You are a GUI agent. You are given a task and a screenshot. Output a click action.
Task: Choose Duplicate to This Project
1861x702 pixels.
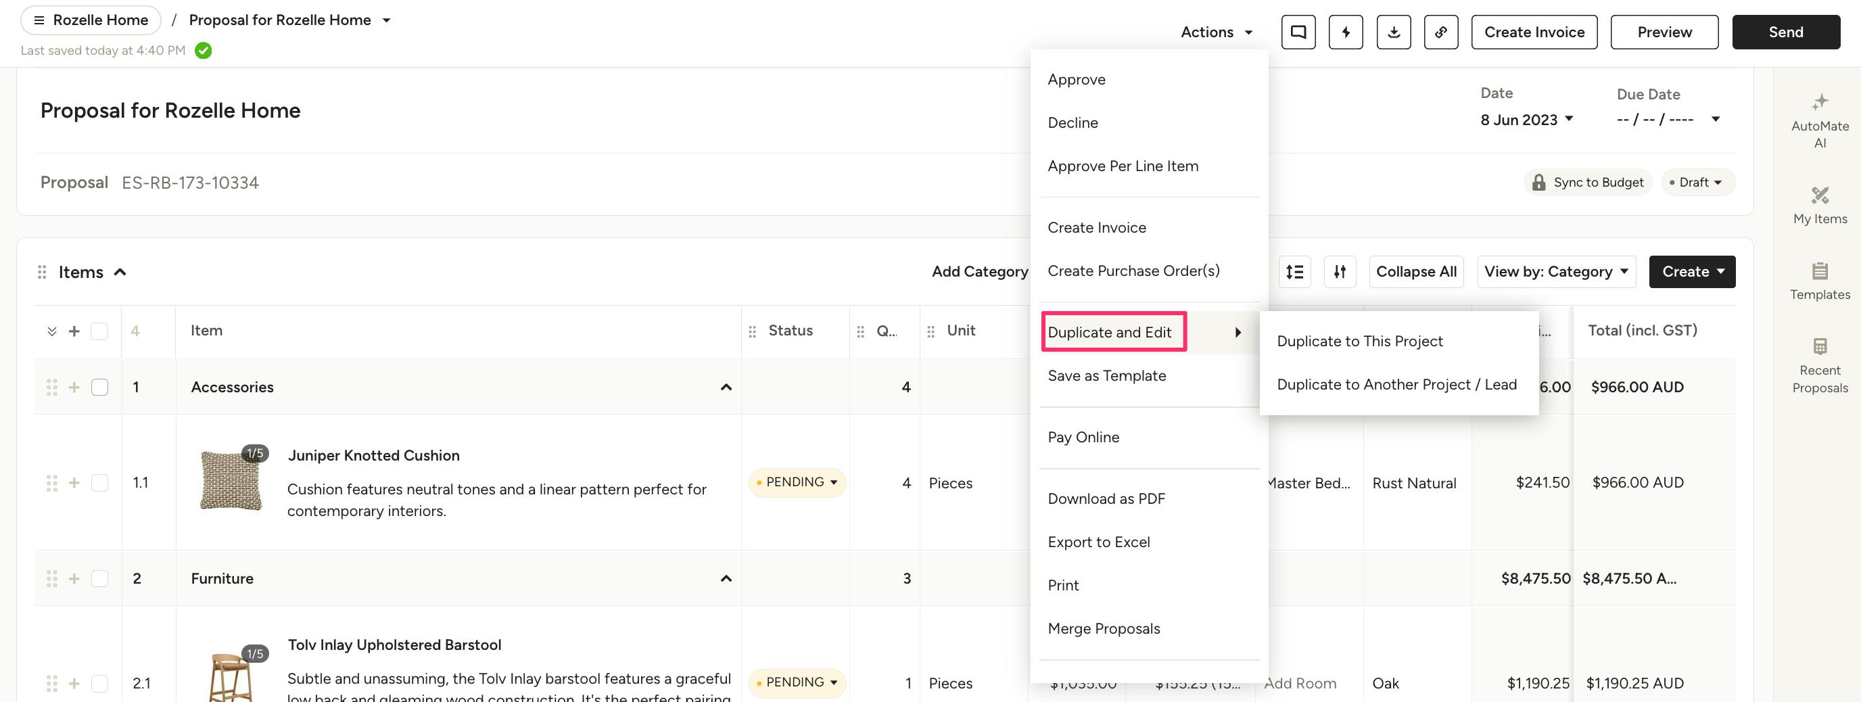pos(1359,342)
